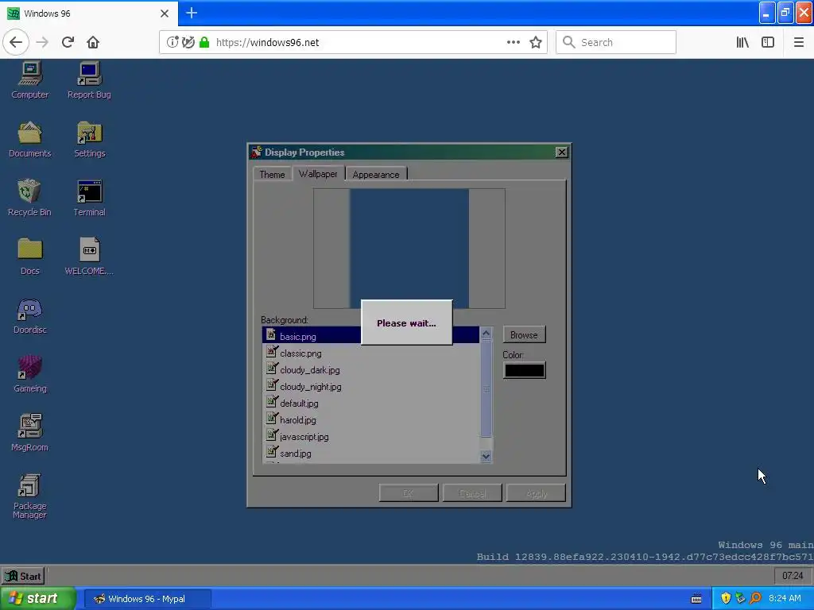Select cloudy_night.jpg in the background list
This screenshot has height=610, width=814.
370,387
